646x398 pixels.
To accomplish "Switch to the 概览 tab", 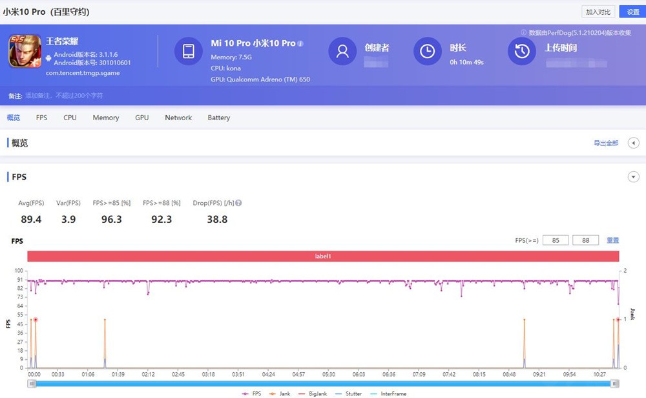I will [x=13, y=118].
